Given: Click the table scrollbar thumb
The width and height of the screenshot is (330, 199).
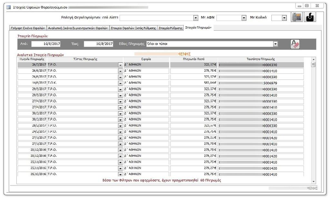Looking at the screenshot, I should (x=313, y=65).
